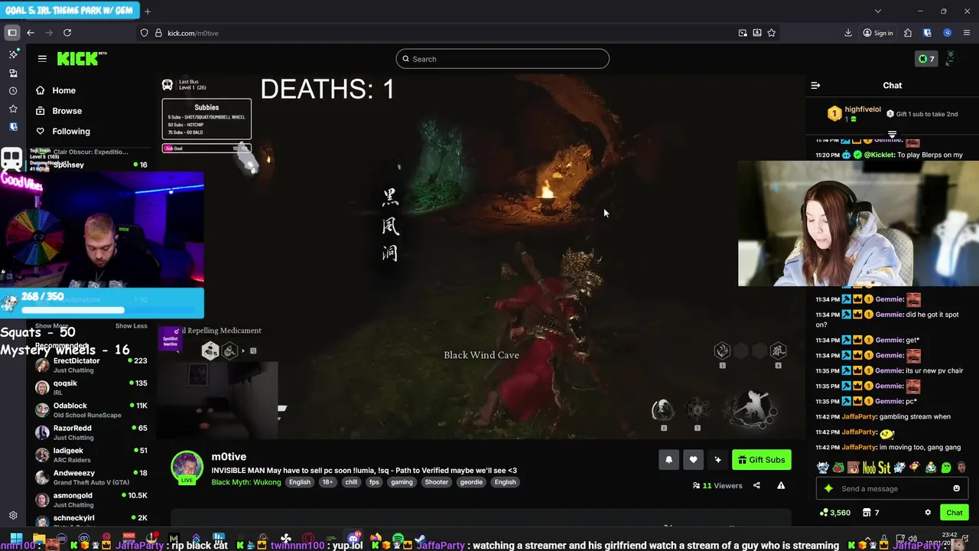The image size is (979, 551).
Task: Open the Bitwarden extension icon
Action: (x=928, y=33)
